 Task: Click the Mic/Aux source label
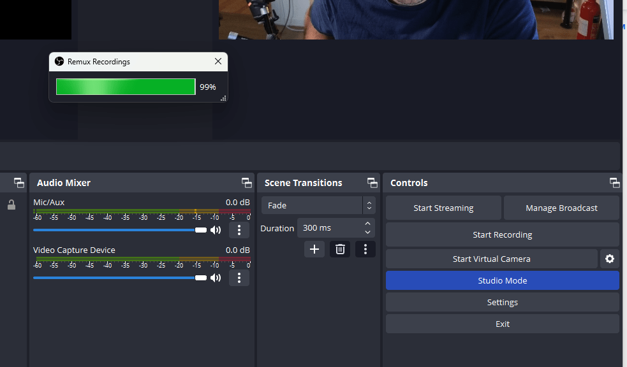coord(48,202)
